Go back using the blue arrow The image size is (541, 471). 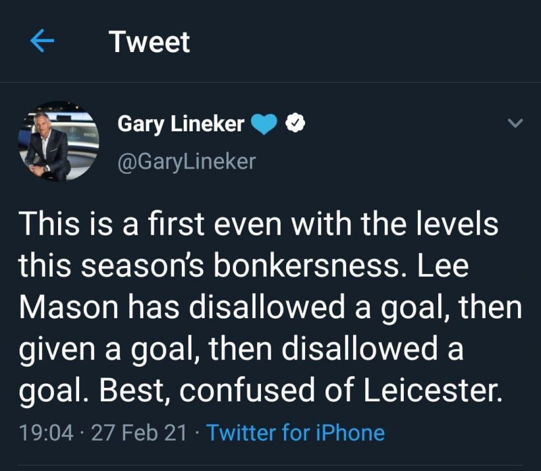42,42
